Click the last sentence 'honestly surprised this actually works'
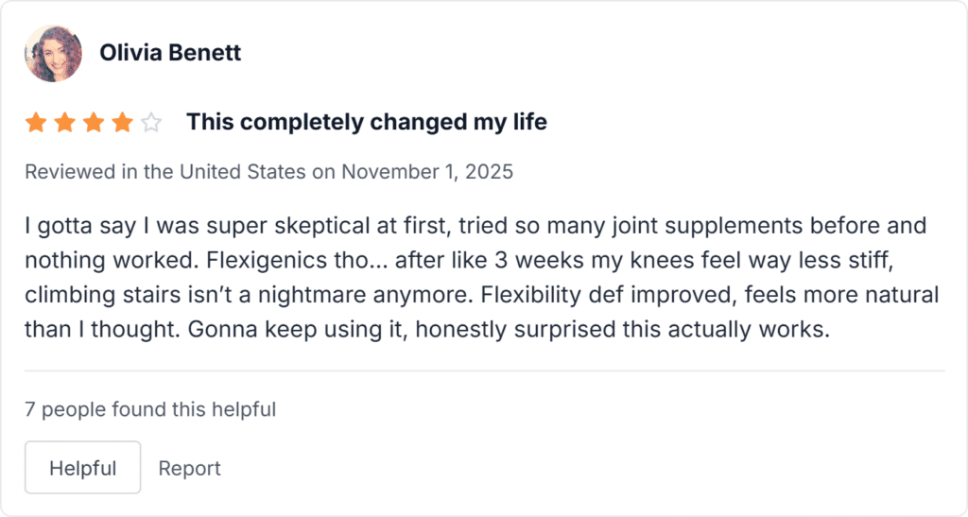The height and width of the screenshot is (517, 968). coord(622,330)
